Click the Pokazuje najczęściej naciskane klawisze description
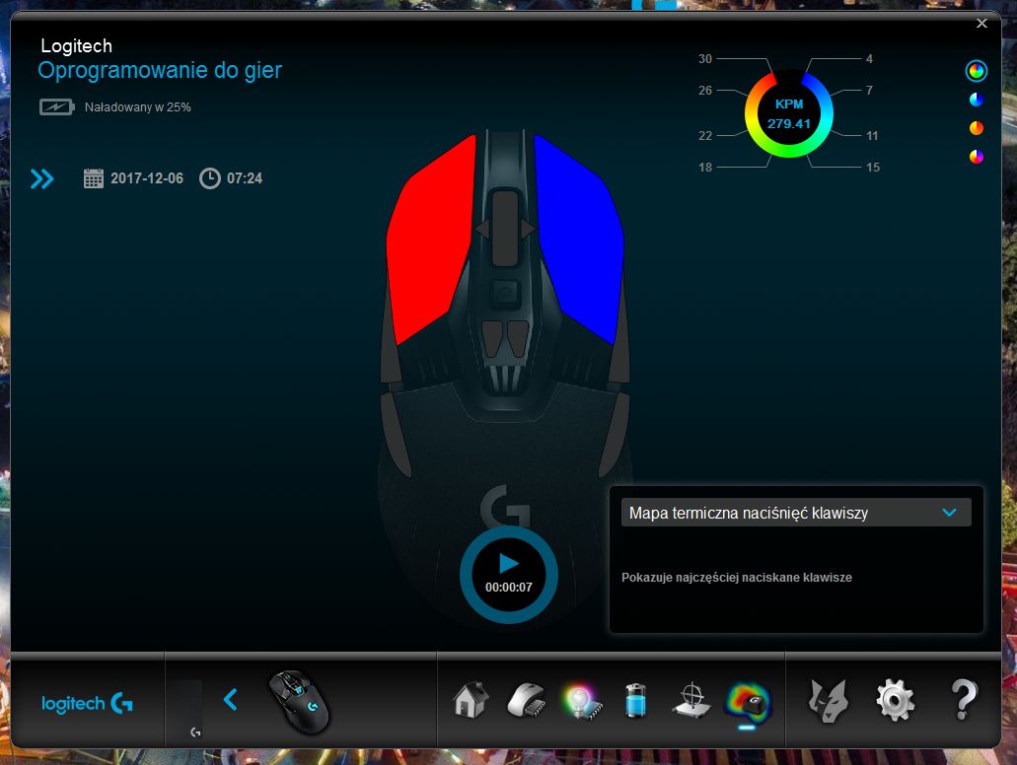The height and width of the screenshot is (765, 1017). click(x=737, y=578)
